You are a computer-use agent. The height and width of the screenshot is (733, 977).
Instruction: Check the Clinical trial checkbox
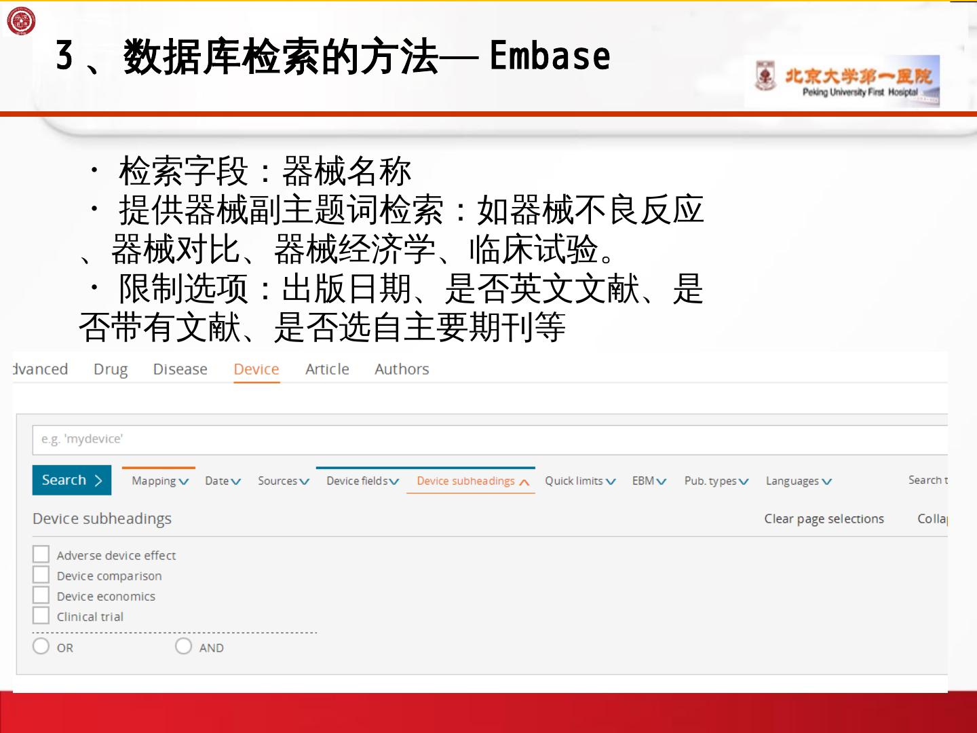pos(41,616)
